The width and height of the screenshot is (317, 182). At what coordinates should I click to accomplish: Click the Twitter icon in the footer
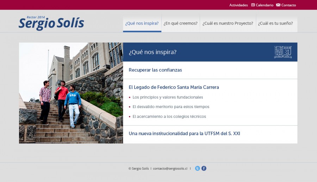click(x=197, y=168)
